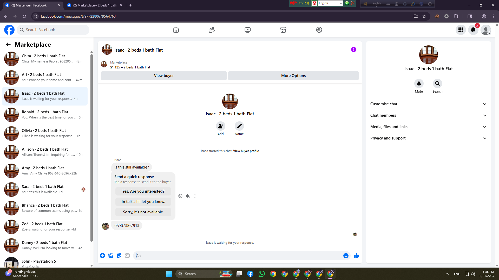Open the View buyer profile link
The width and height of the screenshot is (499, 280).
click(246, 151)
